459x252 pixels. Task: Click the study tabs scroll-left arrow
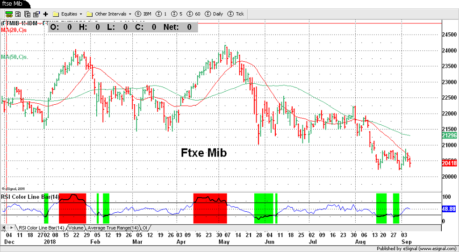tap(4, 227)
